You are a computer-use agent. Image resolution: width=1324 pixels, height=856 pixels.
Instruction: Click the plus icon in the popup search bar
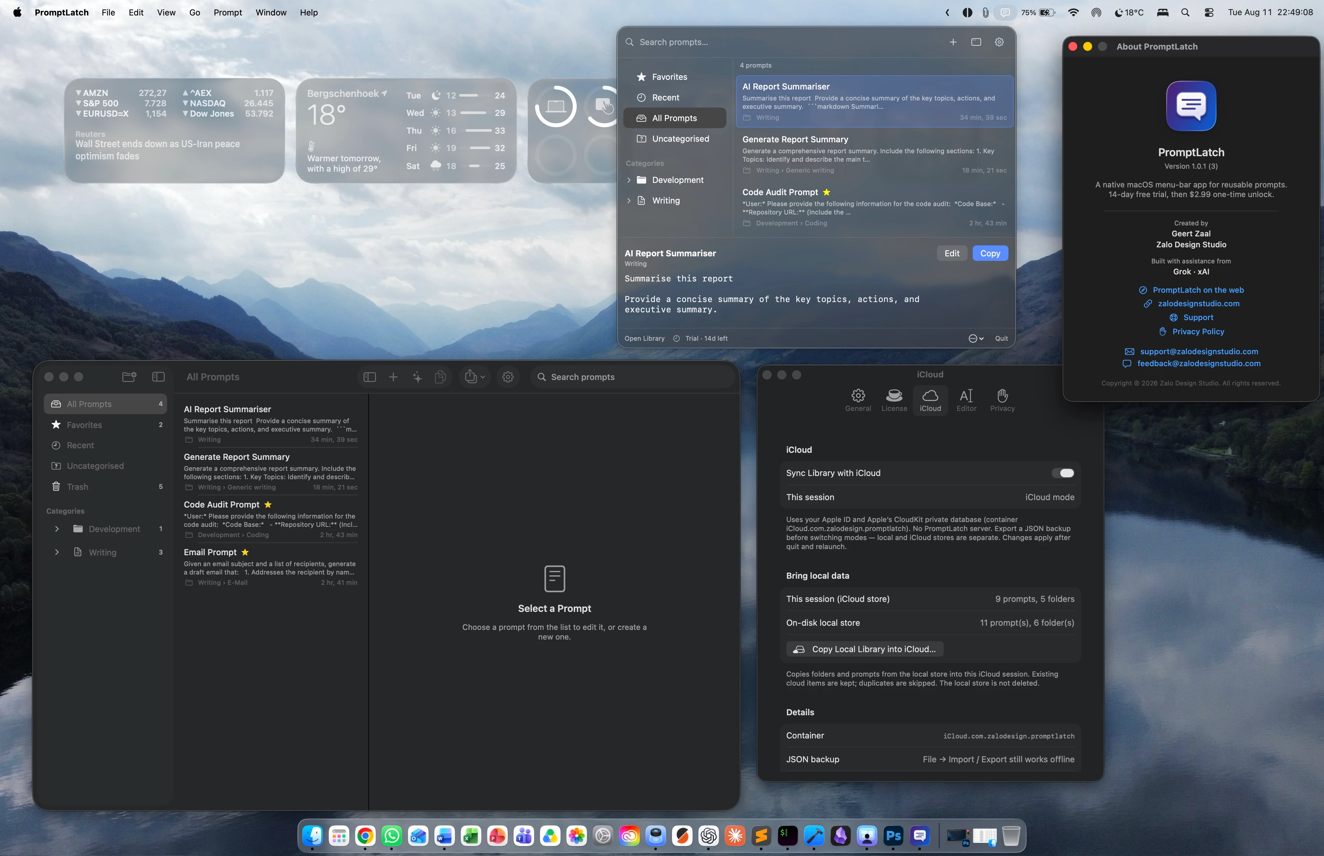[x=953, y=42]
